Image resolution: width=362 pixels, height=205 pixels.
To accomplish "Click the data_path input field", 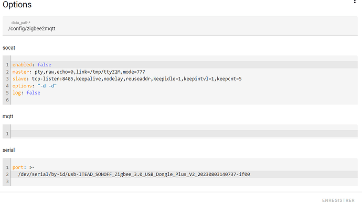I will point(180,26).
